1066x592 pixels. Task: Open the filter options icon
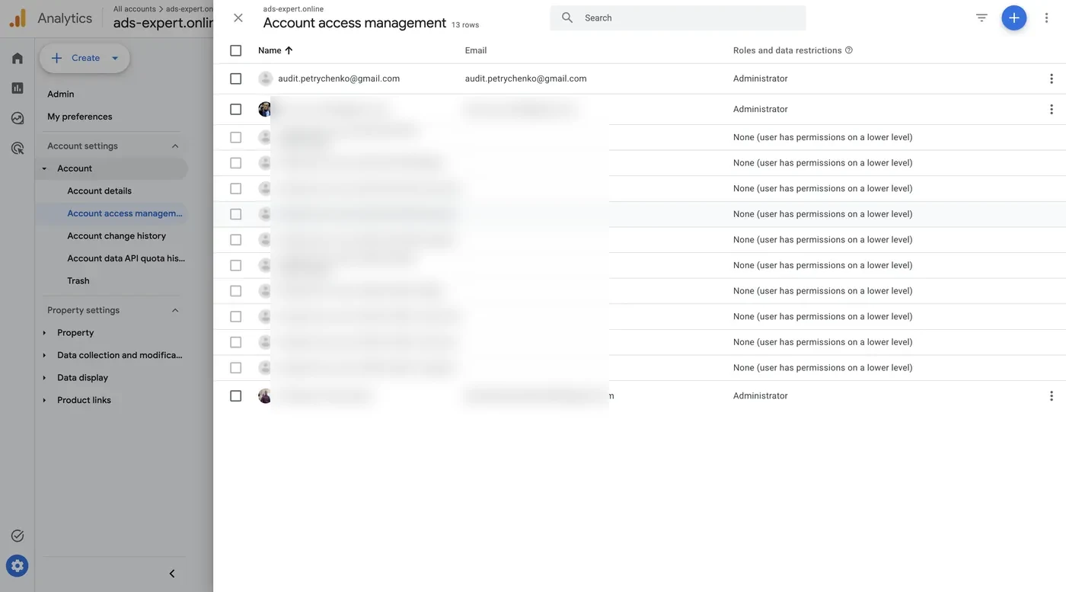click(981, 18)
